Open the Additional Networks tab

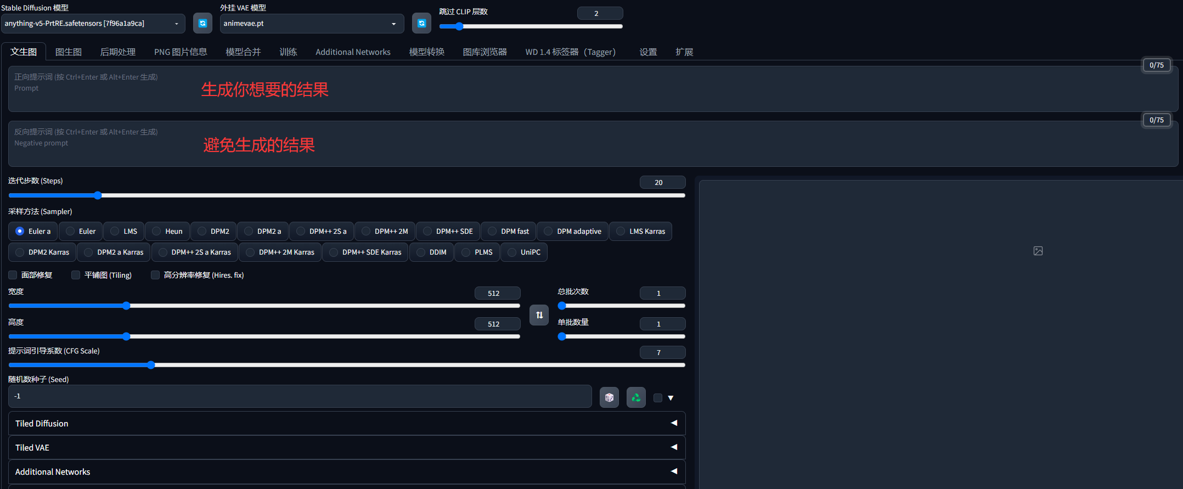353,52
